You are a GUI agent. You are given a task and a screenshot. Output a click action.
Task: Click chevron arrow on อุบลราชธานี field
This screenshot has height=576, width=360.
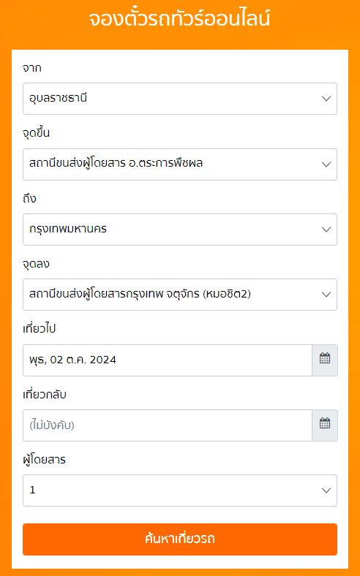click(326, 99)
